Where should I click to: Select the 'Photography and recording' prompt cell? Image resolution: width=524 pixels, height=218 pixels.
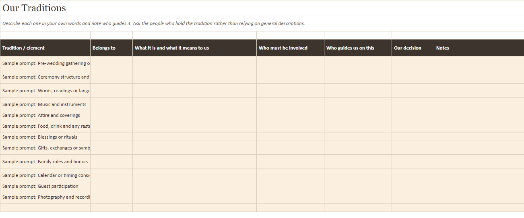[45, 197]
